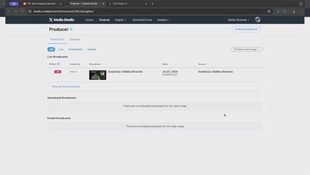Click the PUBLIC audience label
Viewport: 310px width, 175px height.
(73, 72)
